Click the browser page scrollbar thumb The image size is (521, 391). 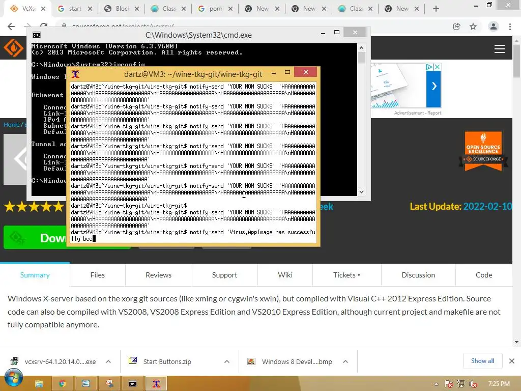[x=516, y=61]
